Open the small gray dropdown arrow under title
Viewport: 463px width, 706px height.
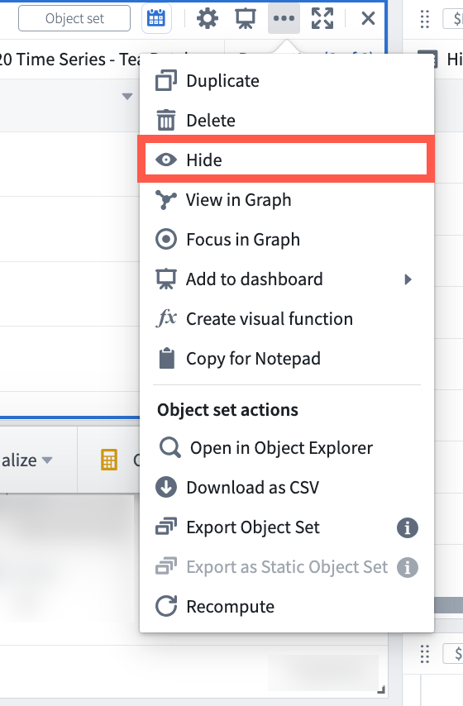pos(127,97)
